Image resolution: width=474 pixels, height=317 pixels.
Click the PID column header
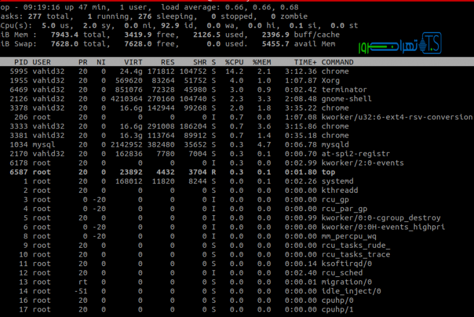click(x=20, y=62)
